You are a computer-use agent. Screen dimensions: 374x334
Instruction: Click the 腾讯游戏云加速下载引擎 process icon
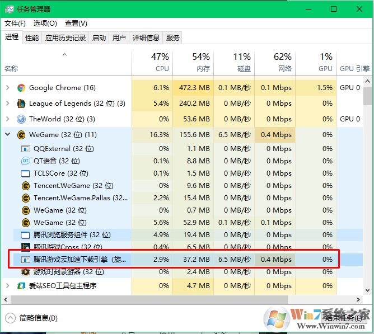point(26,260)
